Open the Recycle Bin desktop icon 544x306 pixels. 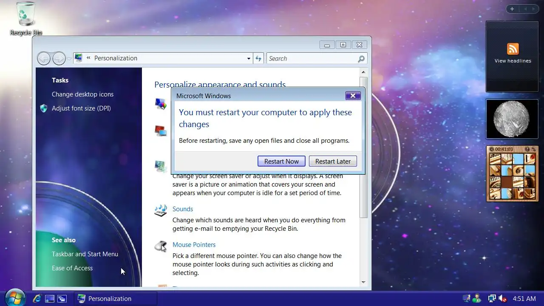click(25, 19)
